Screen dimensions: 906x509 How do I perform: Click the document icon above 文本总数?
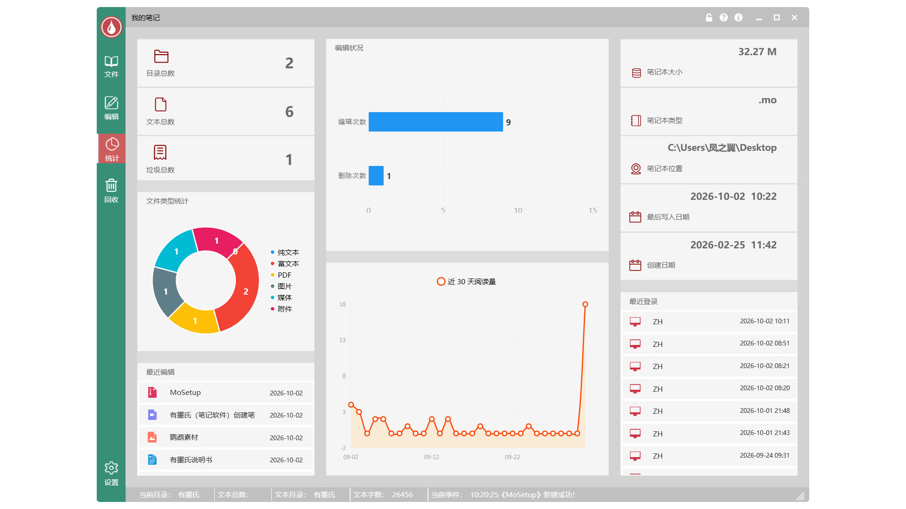(160, 104)
